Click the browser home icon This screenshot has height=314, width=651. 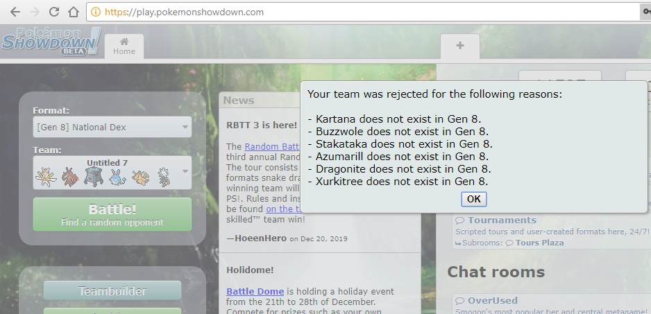(x=73, y=12)
